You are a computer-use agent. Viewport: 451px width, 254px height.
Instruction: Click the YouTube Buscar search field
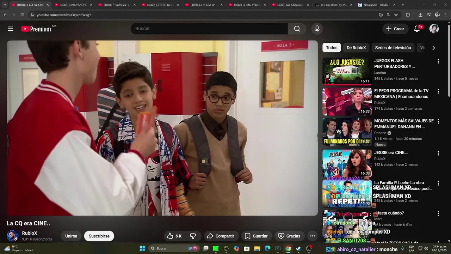pyautogui.click(x=209, y=29)
